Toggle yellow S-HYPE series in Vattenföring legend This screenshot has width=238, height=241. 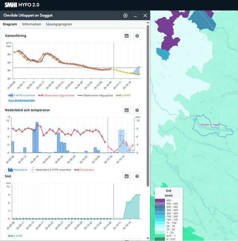pos(123,95)
